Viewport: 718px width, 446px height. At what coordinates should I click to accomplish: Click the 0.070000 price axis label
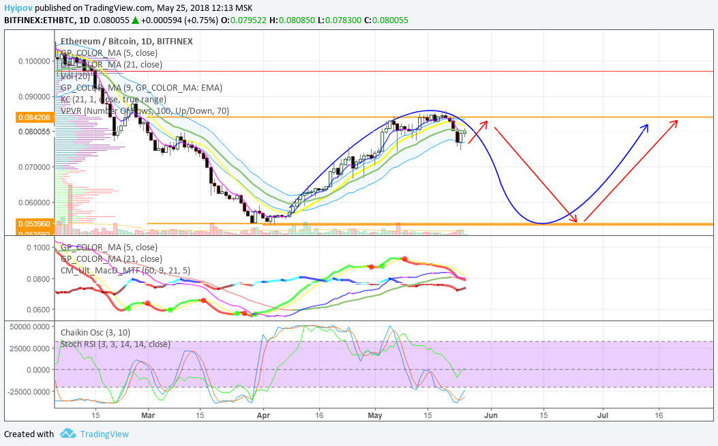click(34, 167)
